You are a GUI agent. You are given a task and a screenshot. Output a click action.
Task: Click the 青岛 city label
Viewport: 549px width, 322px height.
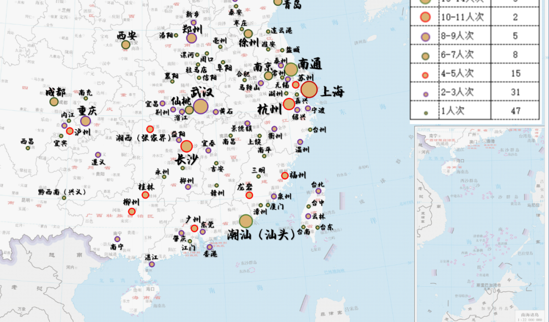(x=292, y=5)
